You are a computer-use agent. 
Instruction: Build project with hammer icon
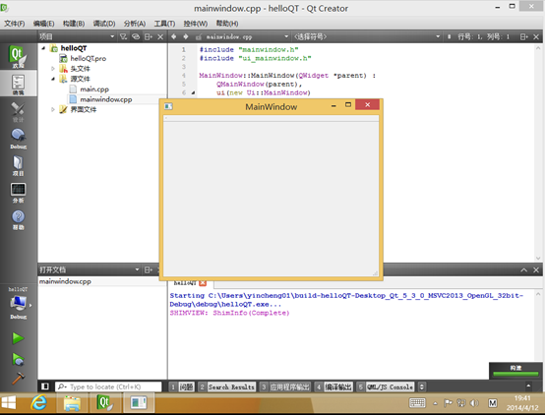coord(18,378)
